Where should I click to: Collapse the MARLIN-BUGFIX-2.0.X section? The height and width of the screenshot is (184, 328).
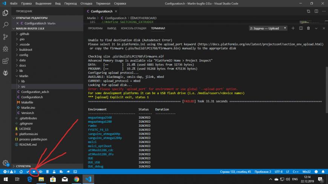48,28
